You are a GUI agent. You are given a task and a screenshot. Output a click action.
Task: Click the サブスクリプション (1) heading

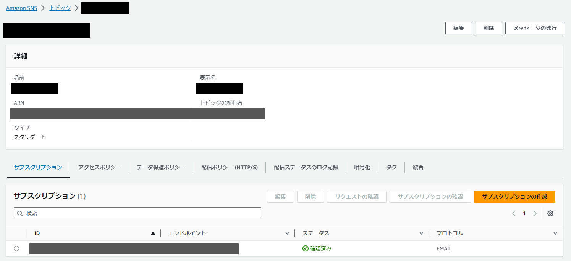tap(50, 196)
